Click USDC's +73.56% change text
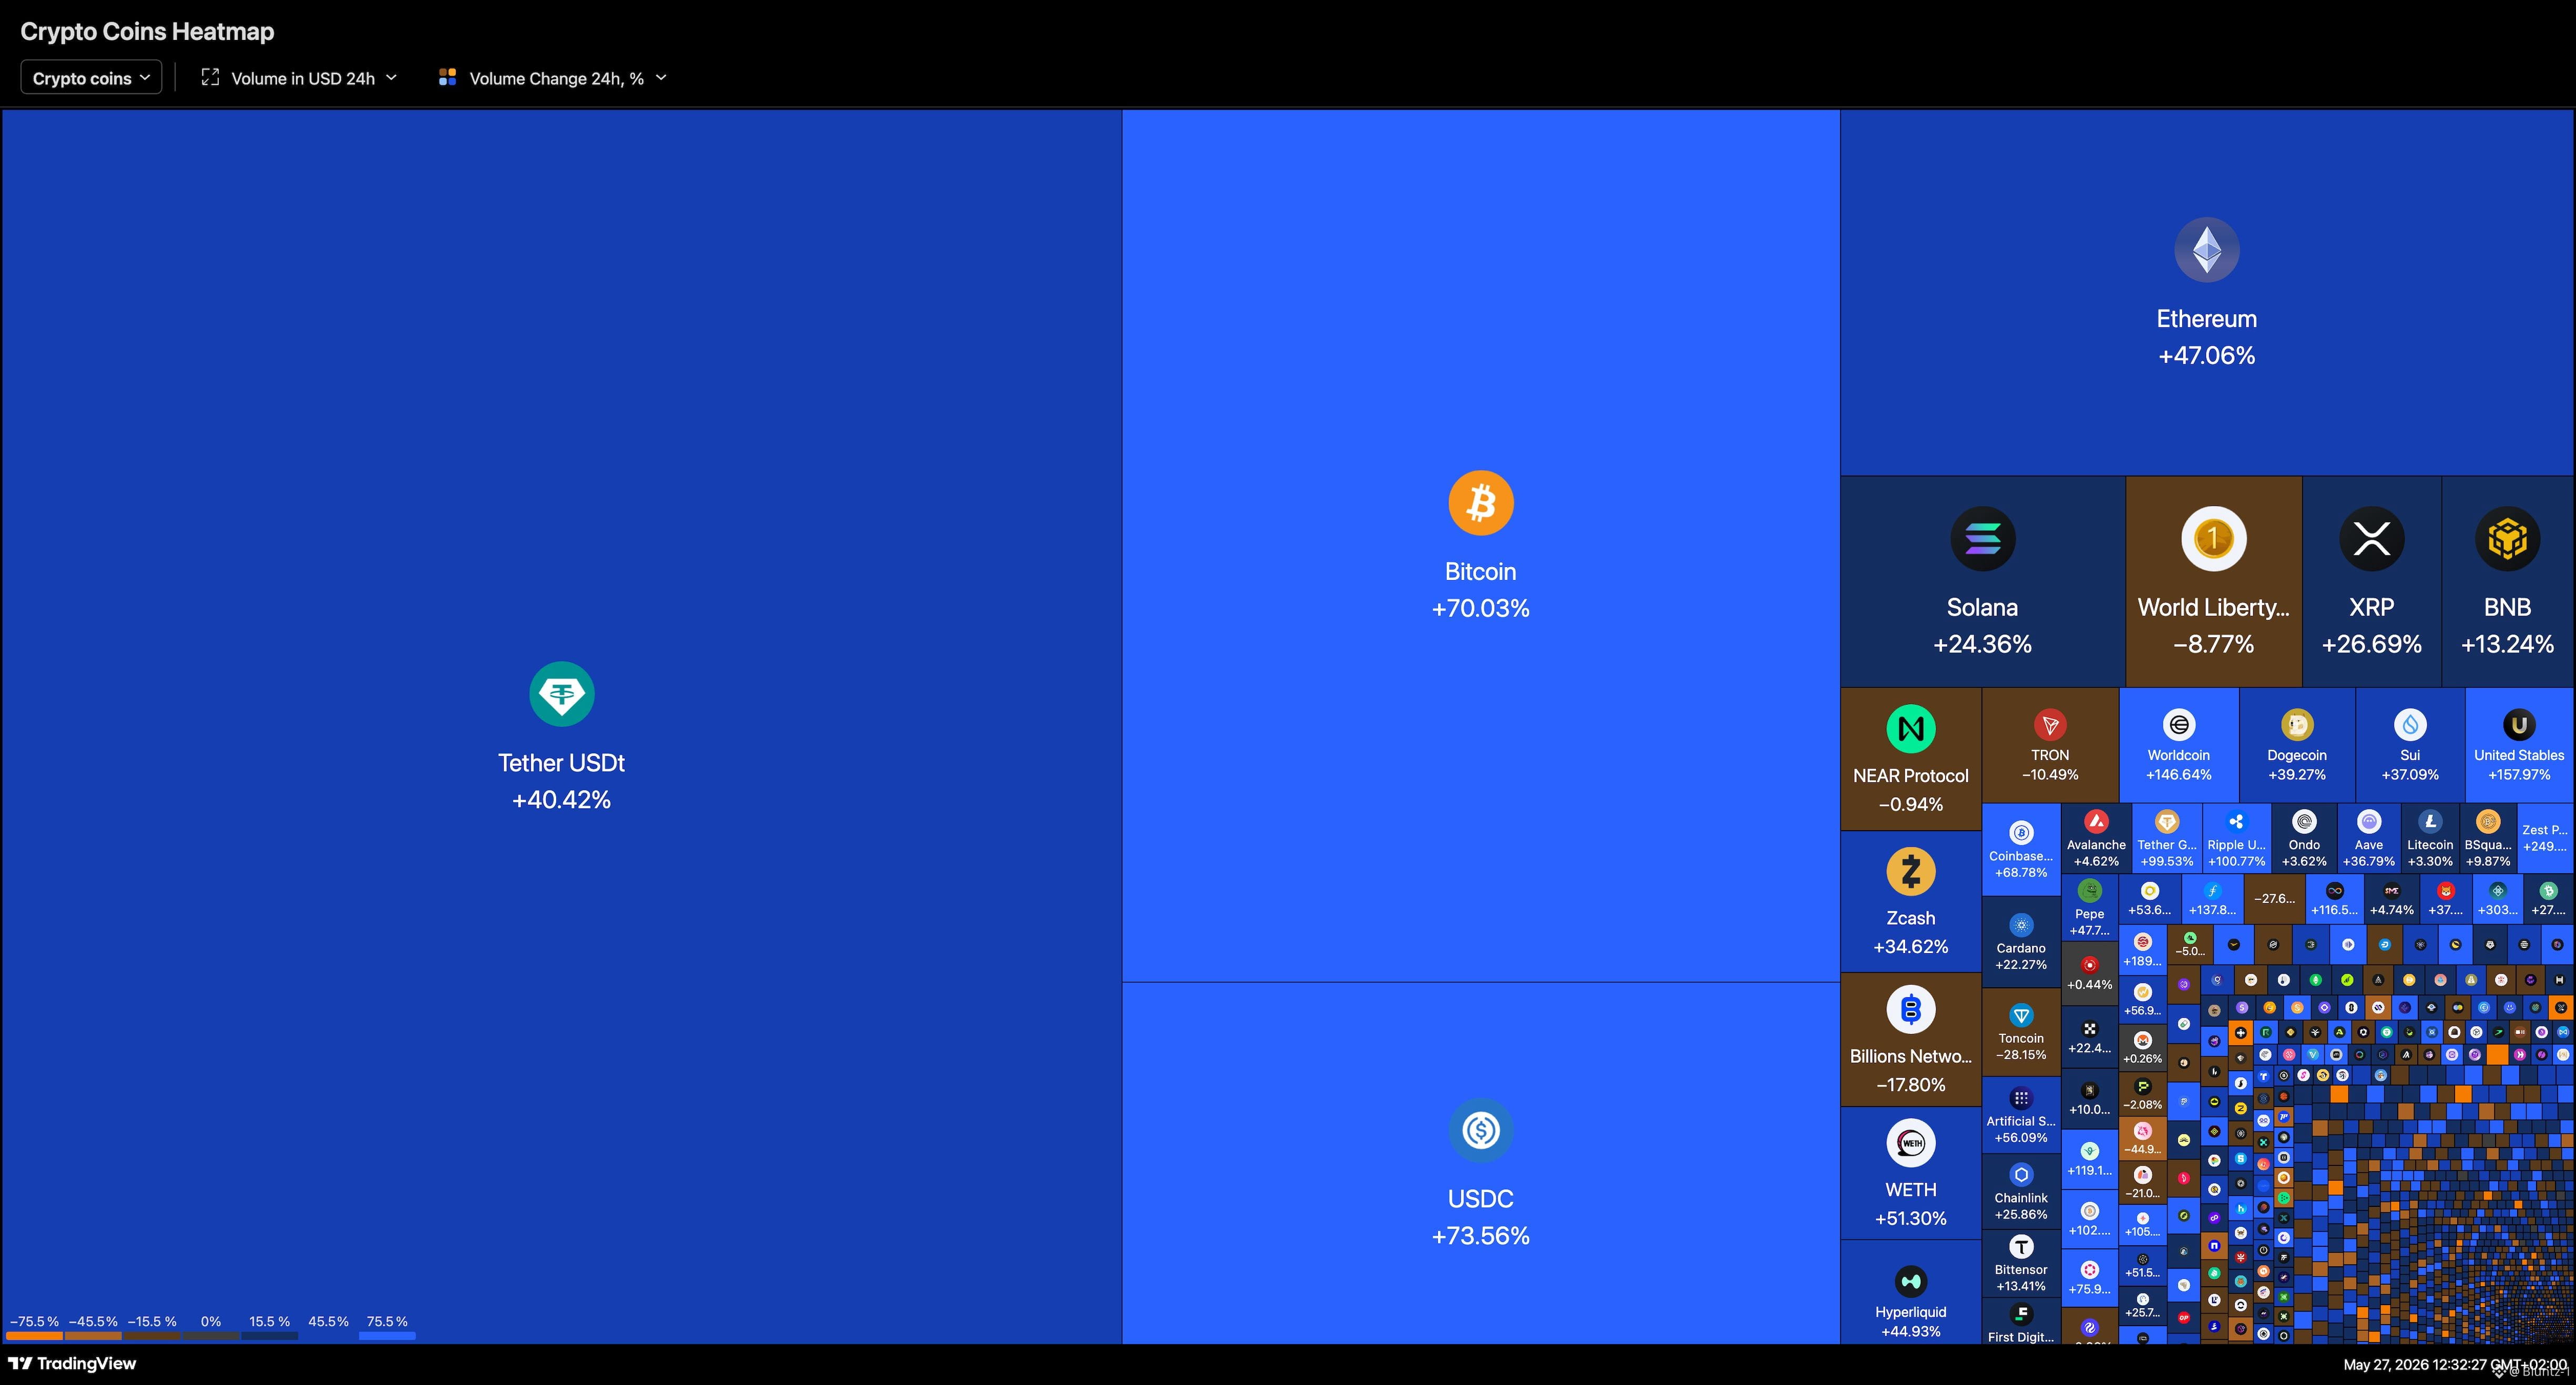Viewport: 2576px width, 1385px height. [x=1481, y=1236]
